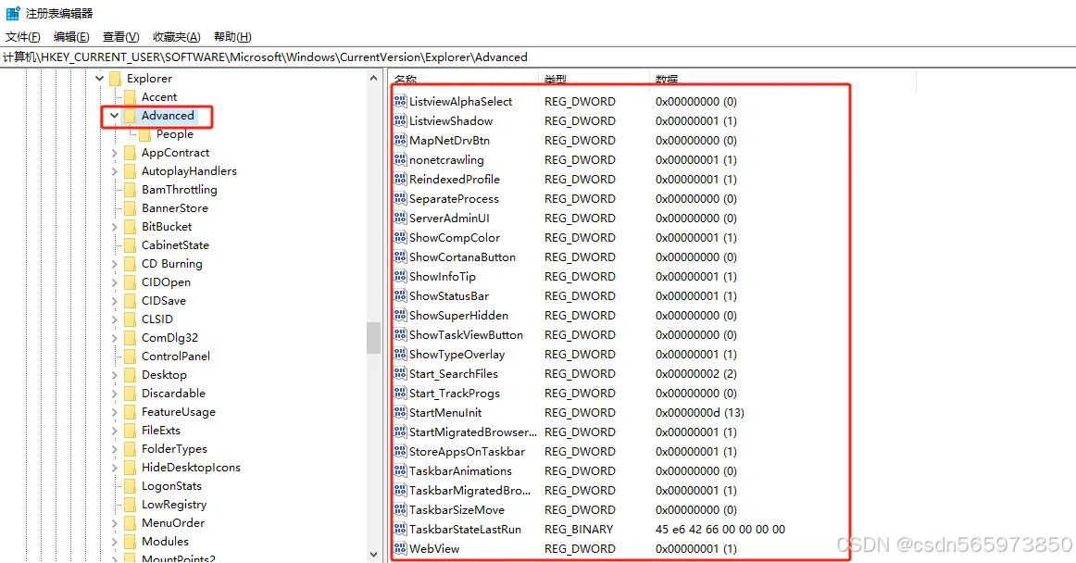Screen dimensions: 1076x563
Task: Select the StartMenuInit value name
Action: (x=445, y=413)
